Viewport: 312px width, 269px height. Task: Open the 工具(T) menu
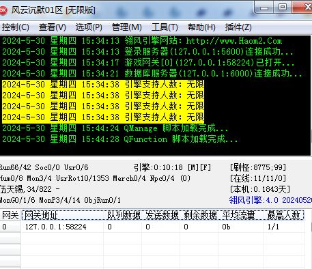[x=165, y=27]
